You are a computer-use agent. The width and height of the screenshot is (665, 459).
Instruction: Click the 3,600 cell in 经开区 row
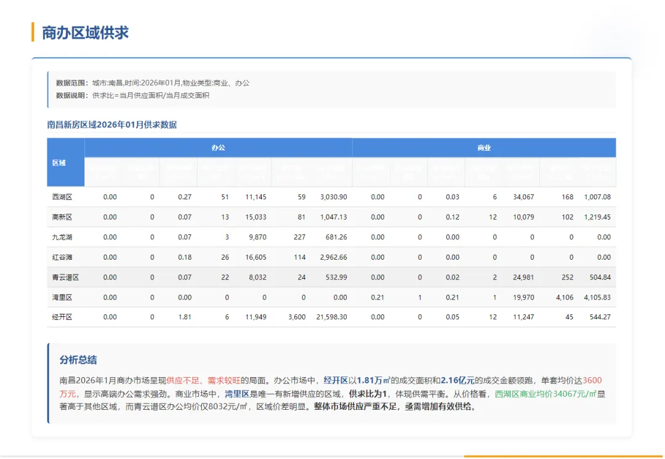(x=297, y=317)
